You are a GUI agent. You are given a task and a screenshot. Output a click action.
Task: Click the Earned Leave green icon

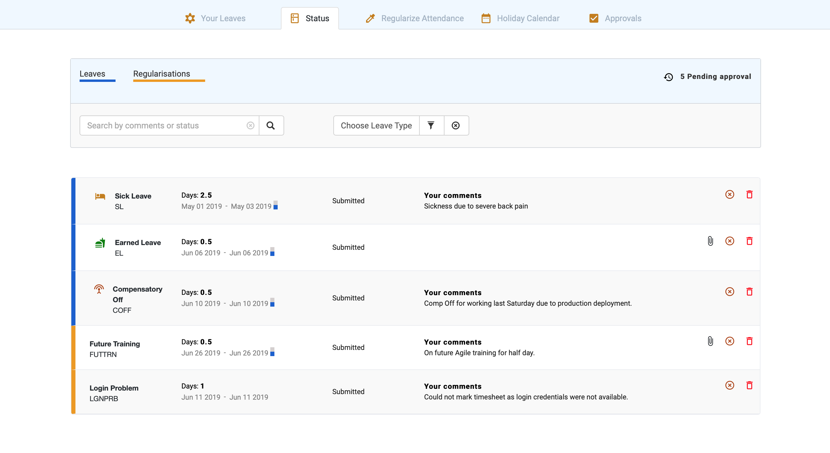100,243
